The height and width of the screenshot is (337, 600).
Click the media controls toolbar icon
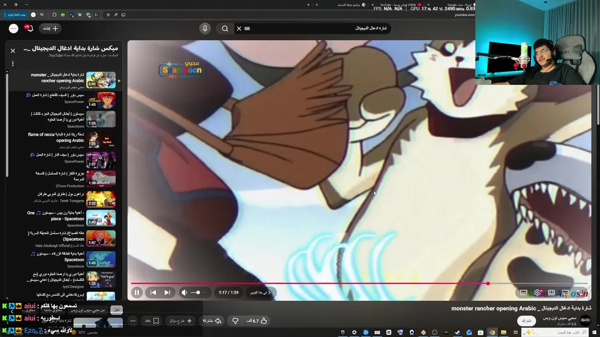tap(42, 15)
